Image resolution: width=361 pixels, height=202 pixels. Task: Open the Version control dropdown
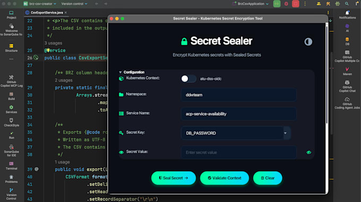pos(74,4)
